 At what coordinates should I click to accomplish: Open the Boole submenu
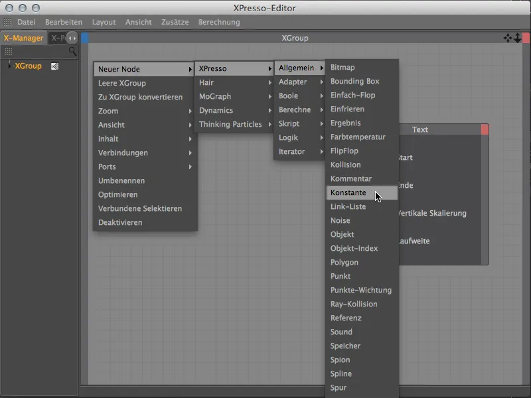click(300, 96)
